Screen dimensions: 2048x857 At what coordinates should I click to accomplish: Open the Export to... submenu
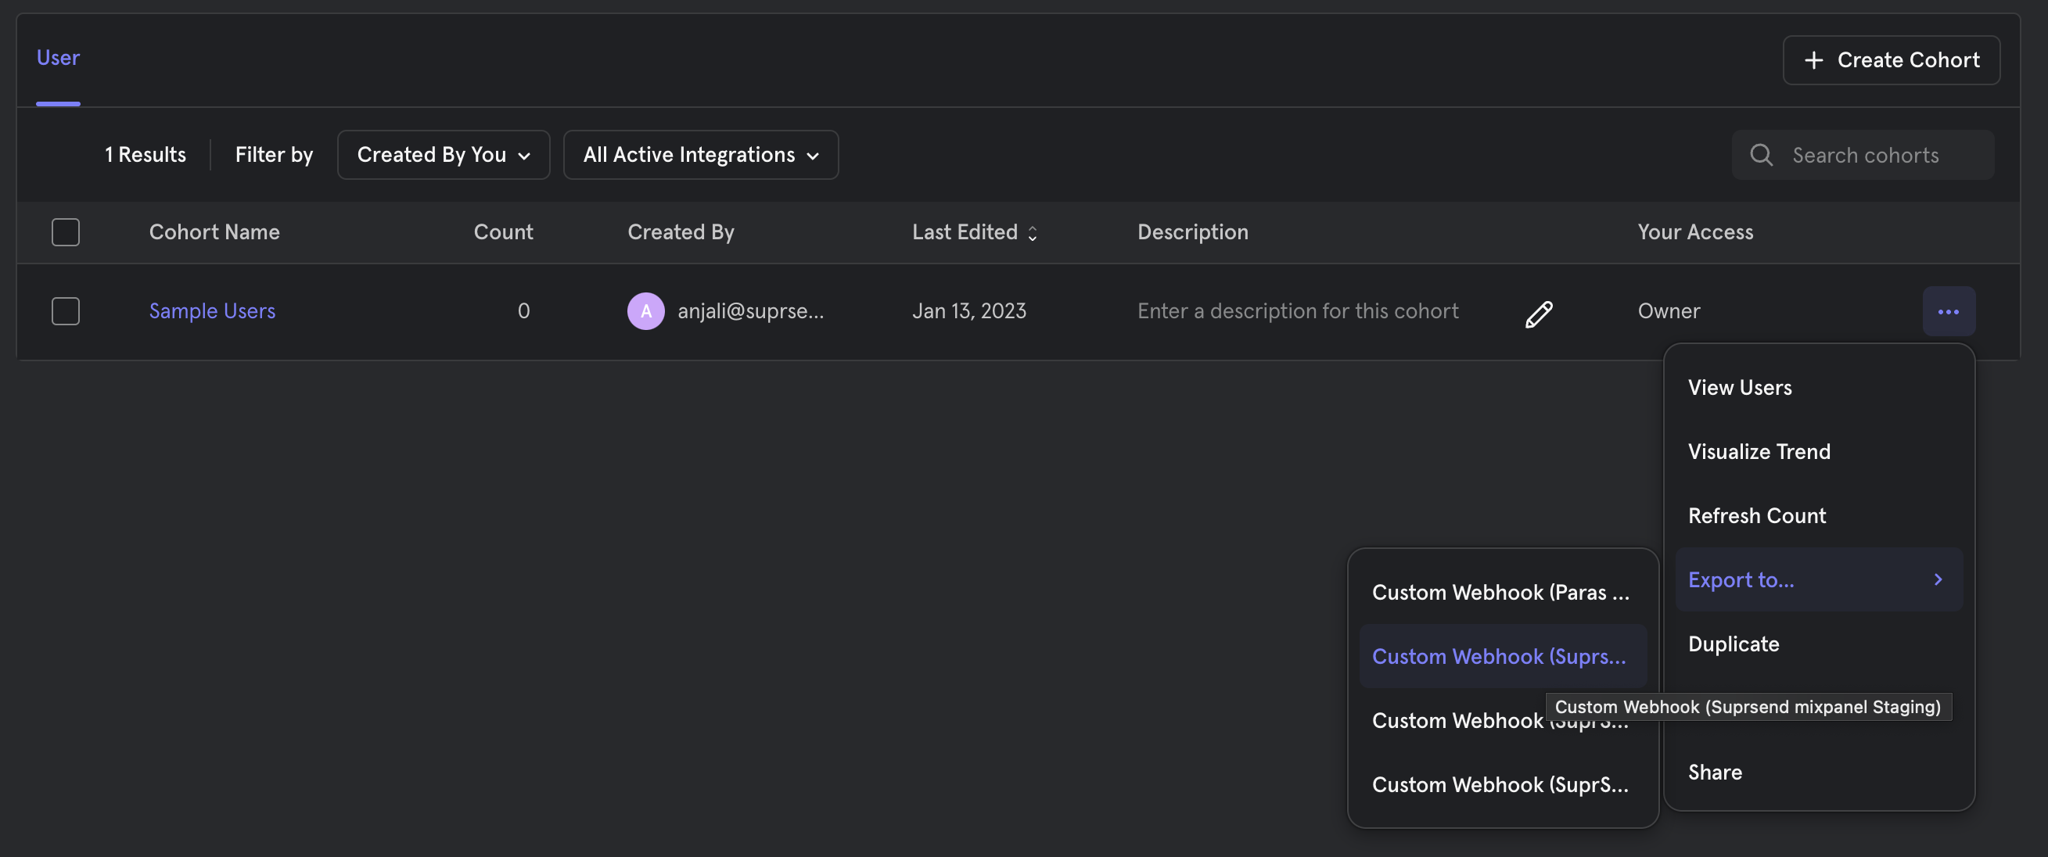click(1741, 579)
